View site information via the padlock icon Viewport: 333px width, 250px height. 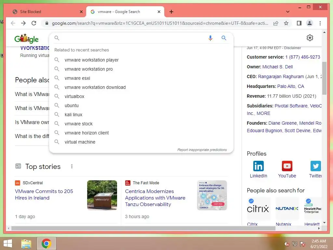47,23
